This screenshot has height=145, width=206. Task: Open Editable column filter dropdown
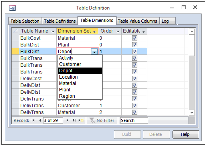[143, 32]
